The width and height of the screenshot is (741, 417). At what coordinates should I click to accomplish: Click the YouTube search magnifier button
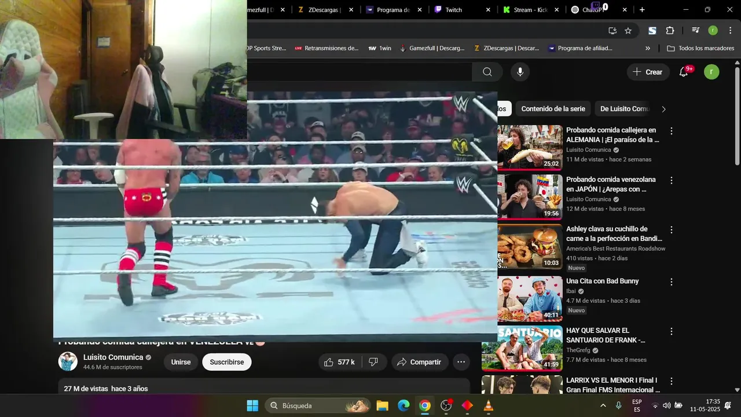pos(487,72)
